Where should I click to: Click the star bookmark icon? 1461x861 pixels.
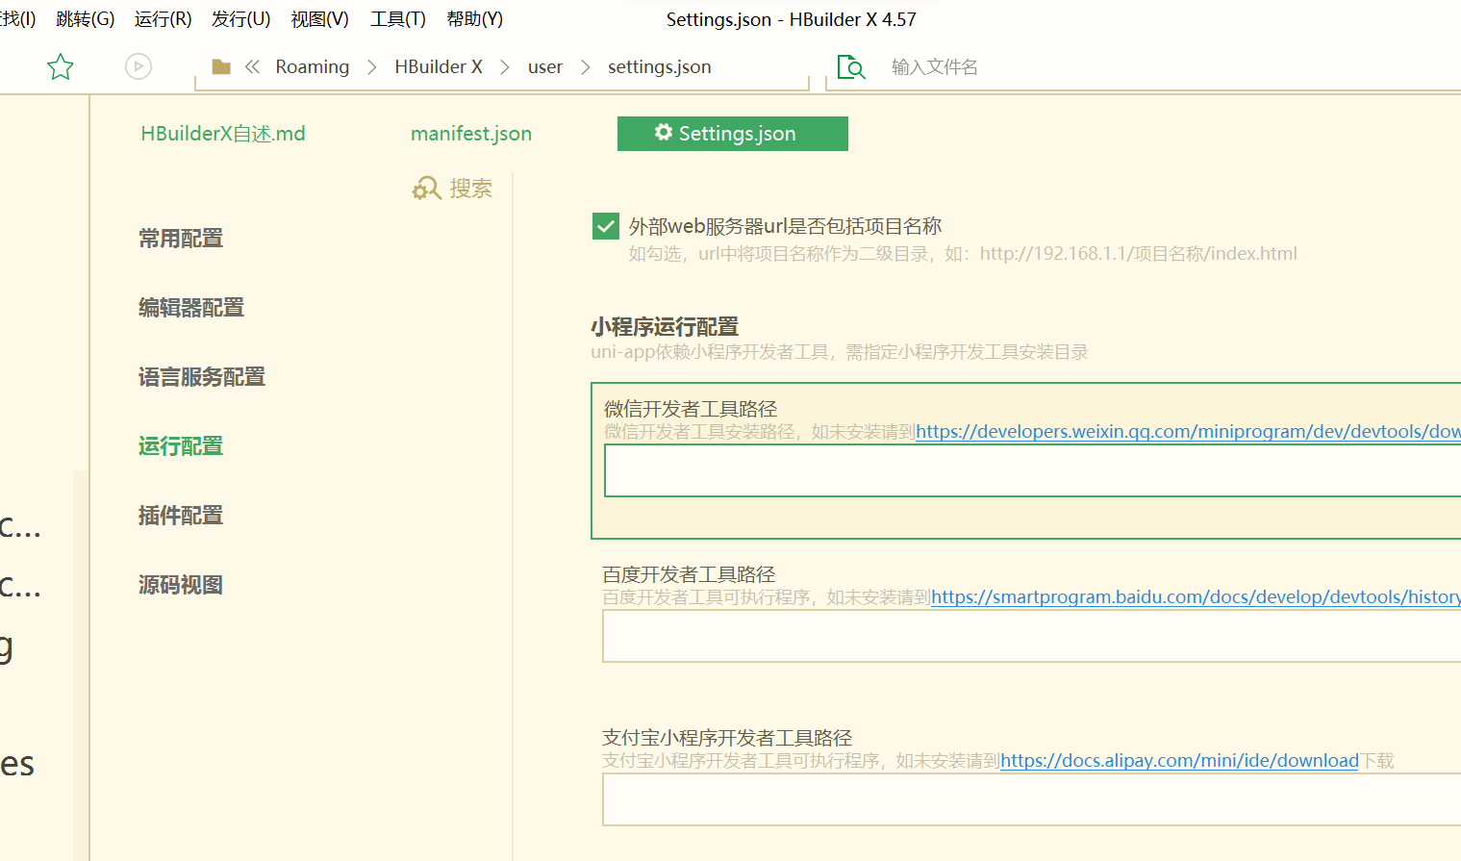tap(61, 66)
